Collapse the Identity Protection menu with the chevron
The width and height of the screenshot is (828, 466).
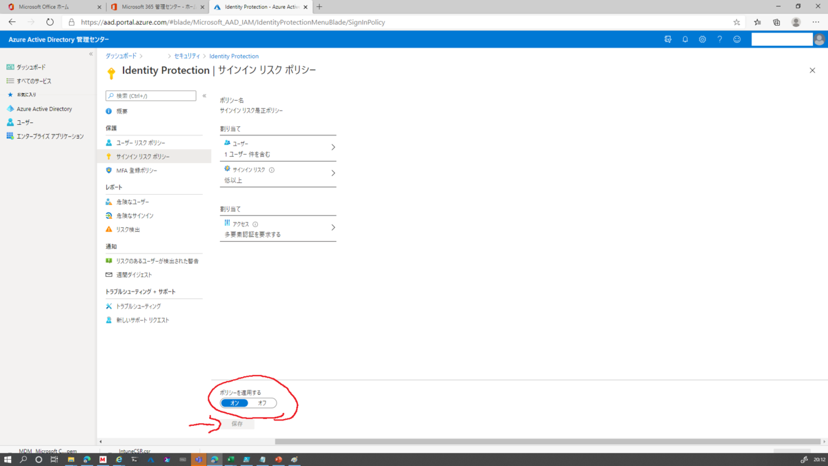(x=204, y=96)
